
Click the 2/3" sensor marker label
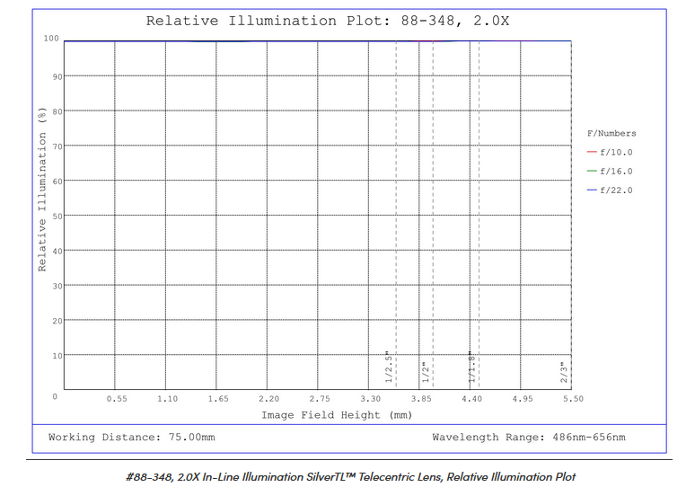tap(564, 371)
